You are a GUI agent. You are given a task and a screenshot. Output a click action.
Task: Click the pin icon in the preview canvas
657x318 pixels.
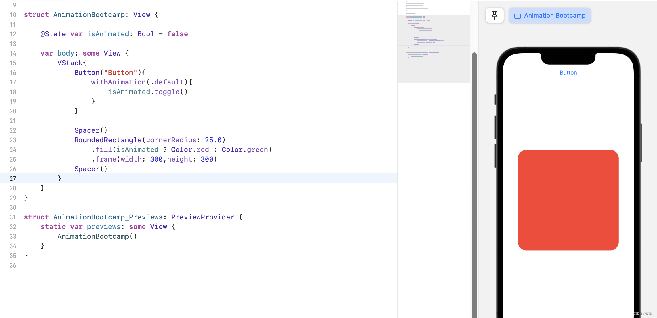tap(495, 15)
